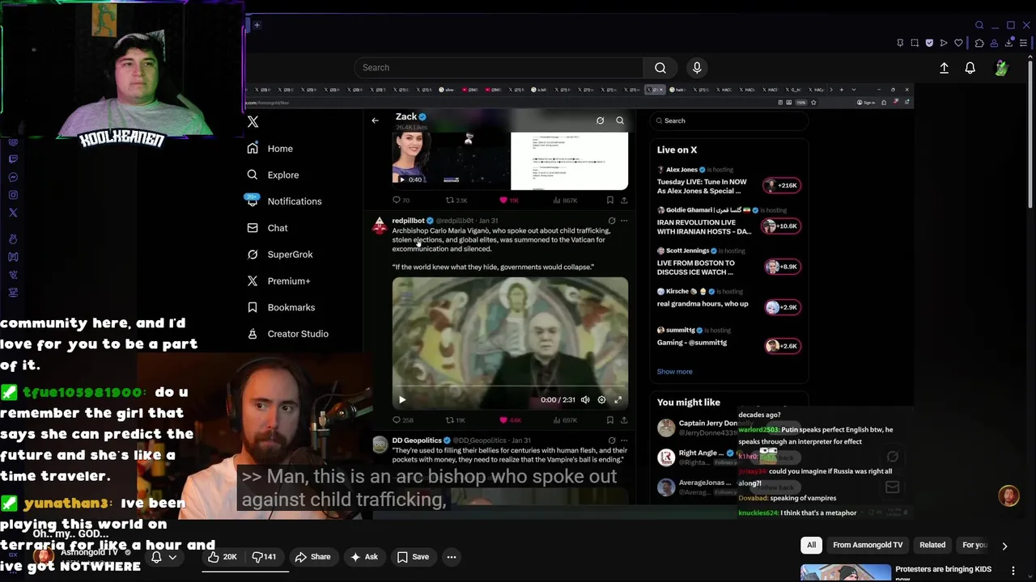The height and width of the screenshot is (582, 1036).
Task: Click the YouTube upload arrow icon
Action: point(944,69)
